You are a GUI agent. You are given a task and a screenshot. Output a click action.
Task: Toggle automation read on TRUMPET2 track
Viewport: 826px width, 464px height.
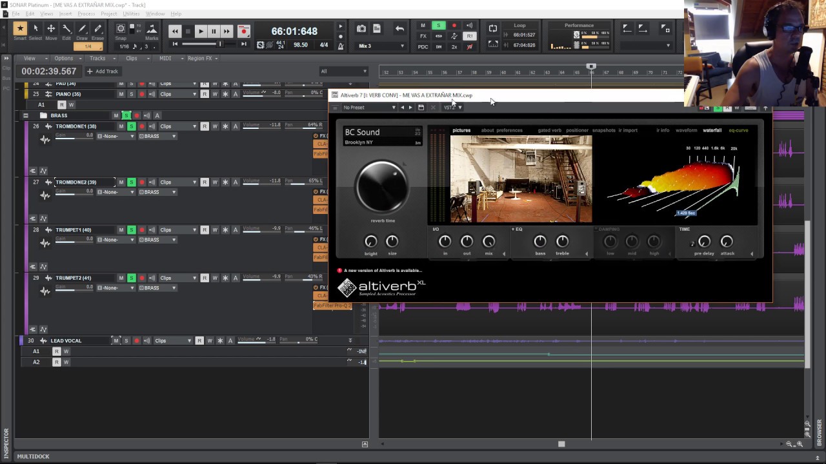204,278
